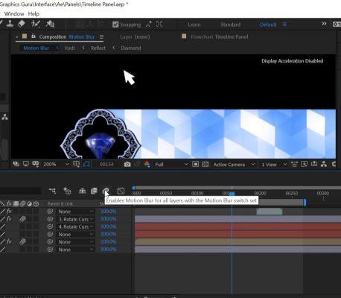341x298 pixels.
Task: Open the Comp Flowchart icon in viewer footer
Action: click(x=324, y=164)
